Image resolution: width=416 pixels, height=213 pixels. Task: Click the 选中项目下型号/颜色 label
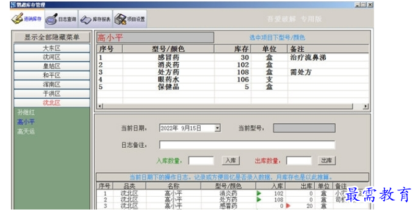coord(277,38)
